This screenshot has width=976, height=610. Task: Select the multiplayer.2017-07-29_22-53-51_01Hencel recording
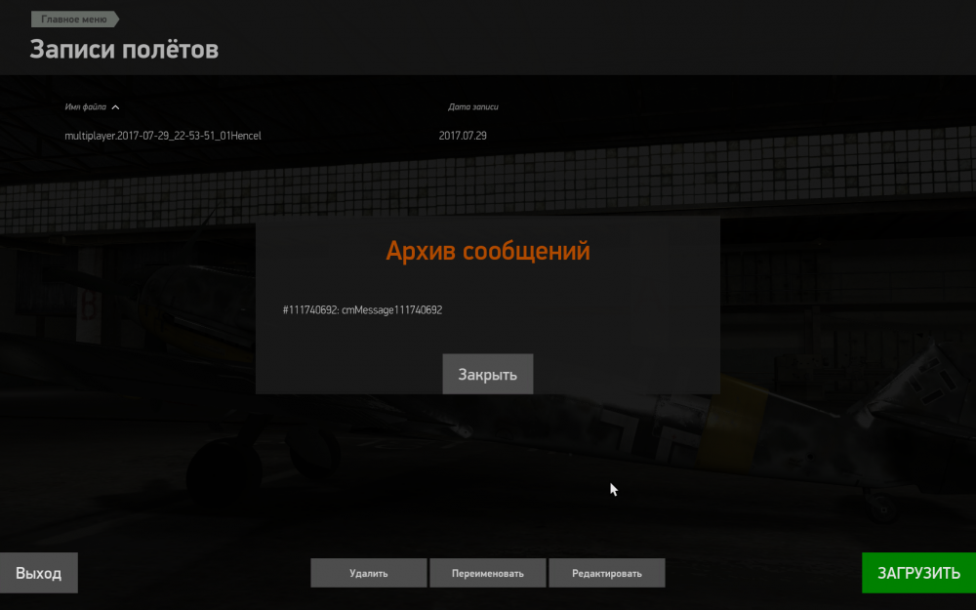[x=162, y=136]
